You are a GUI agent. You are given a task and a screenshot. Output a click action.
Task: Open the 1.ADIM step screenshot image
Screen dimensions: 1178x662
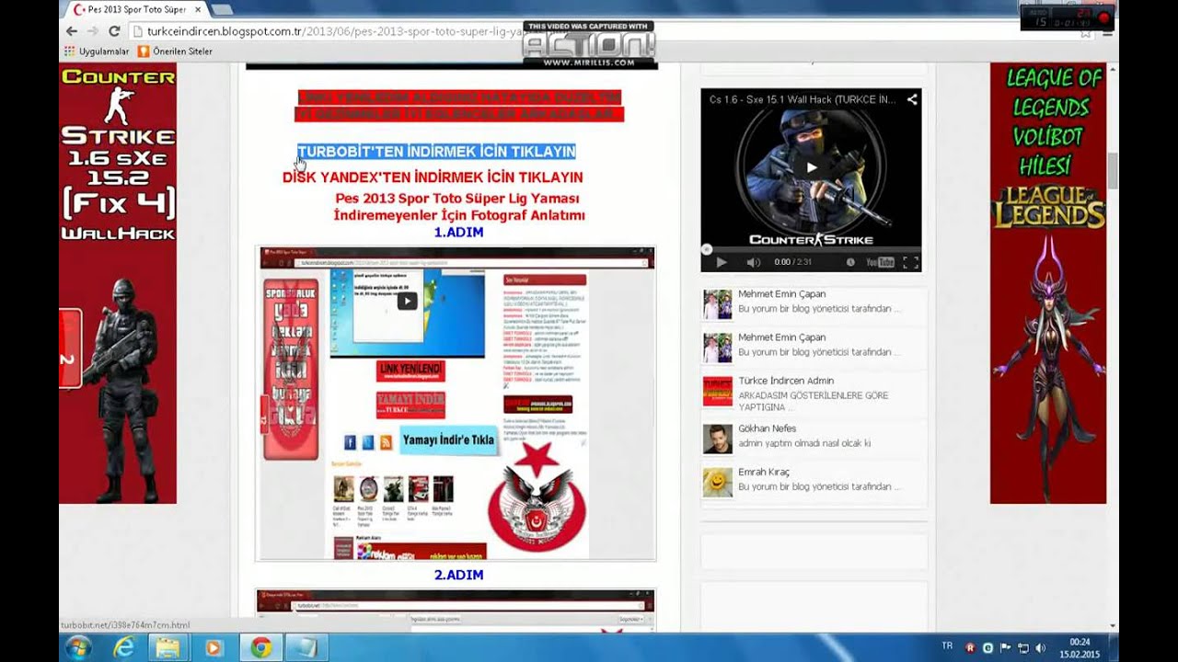[x=456, y=404]
